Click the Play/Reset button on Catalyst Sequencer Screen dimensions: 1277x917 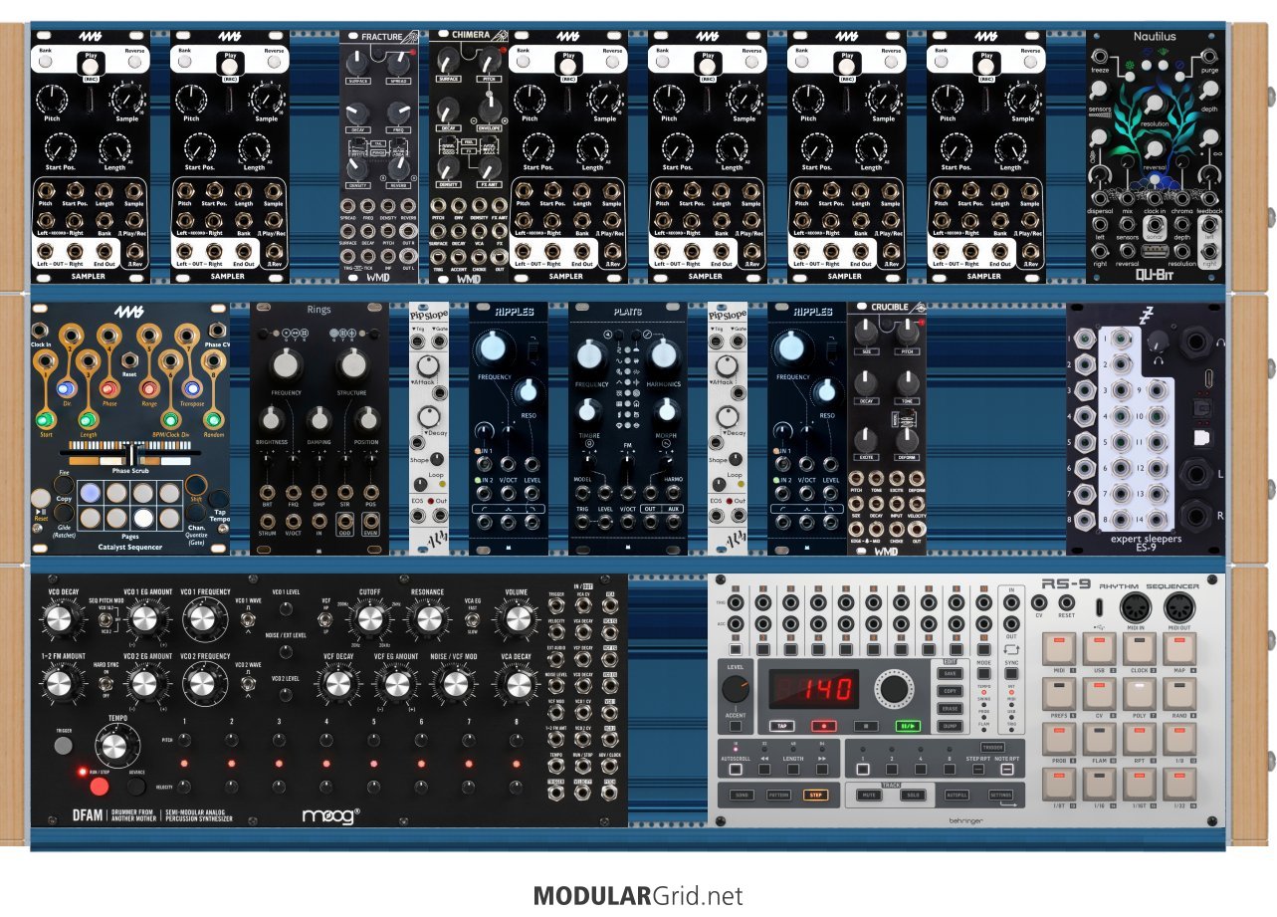(x=41, y=499)
